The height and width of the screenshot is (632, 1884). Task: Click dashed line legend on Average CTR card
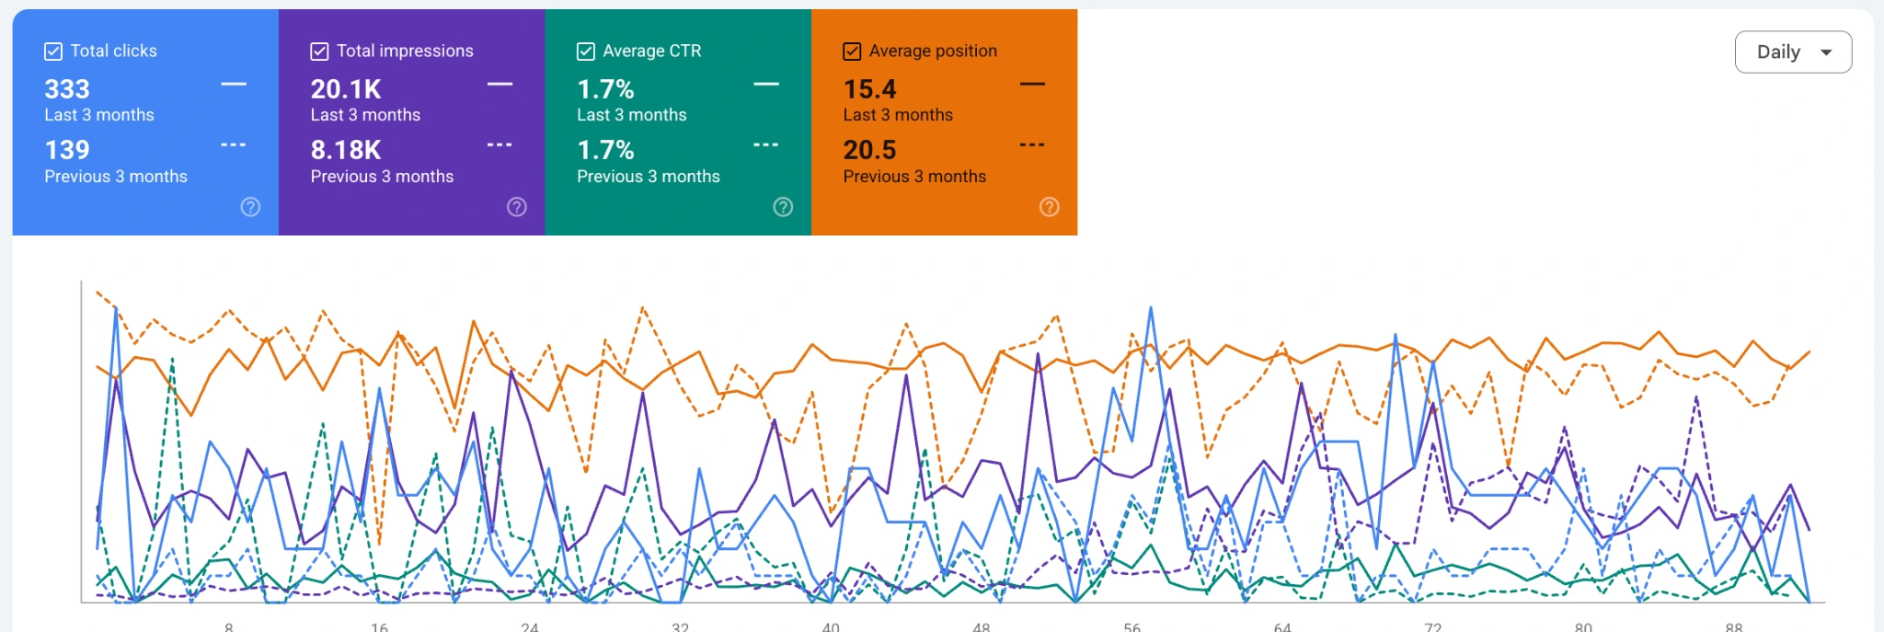pyautogui.click(x=766, y=145)
